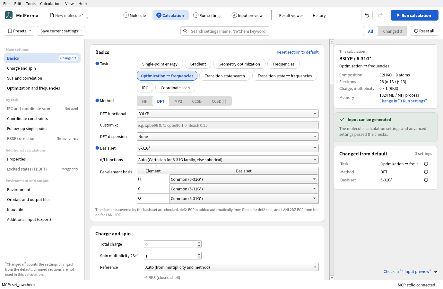Click the Search settings field

click(x=225, y=31)
